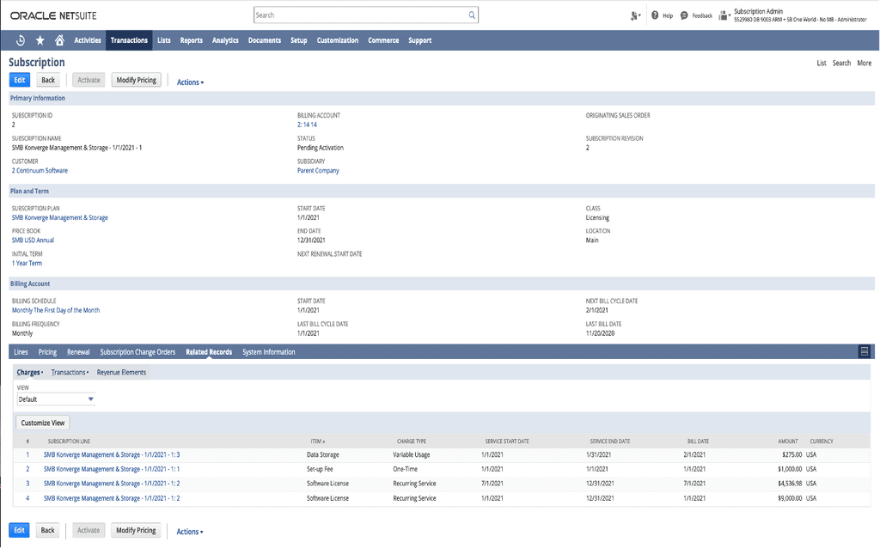Click the Customize View button

(43, 423)
